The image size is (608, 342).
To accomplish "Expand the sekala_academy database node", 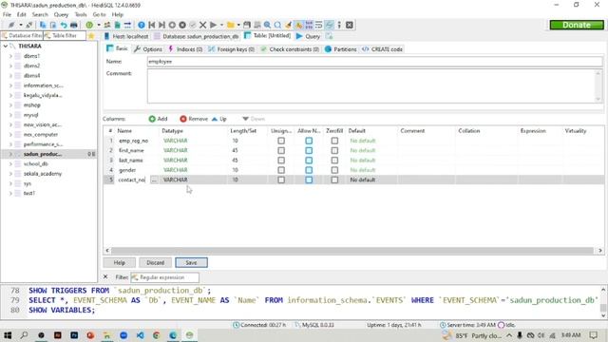I will click(10, 174).
